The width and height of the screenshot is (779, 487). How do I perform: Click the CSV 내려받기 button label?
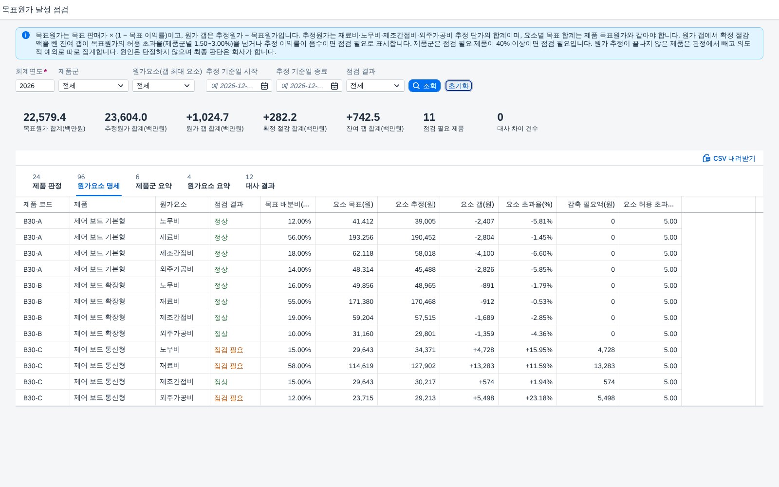[x=734, y=158]
